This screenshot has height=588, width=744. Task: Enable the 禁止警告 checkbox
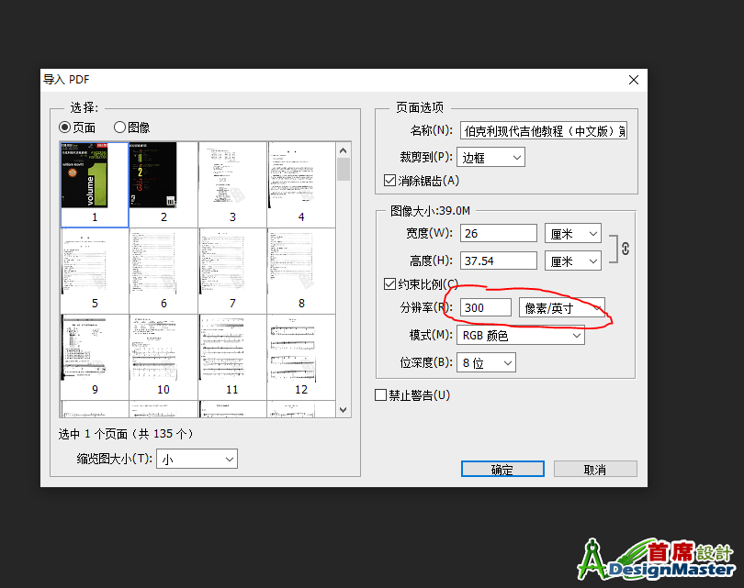click(380, 395)
